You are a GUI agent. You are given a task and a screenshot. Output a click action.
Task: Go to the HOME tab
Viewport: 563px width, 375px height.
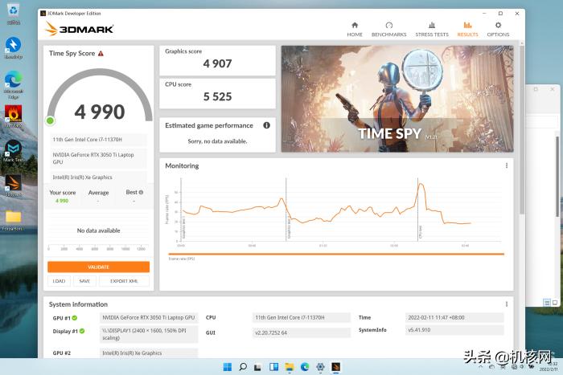click(355, 30)
